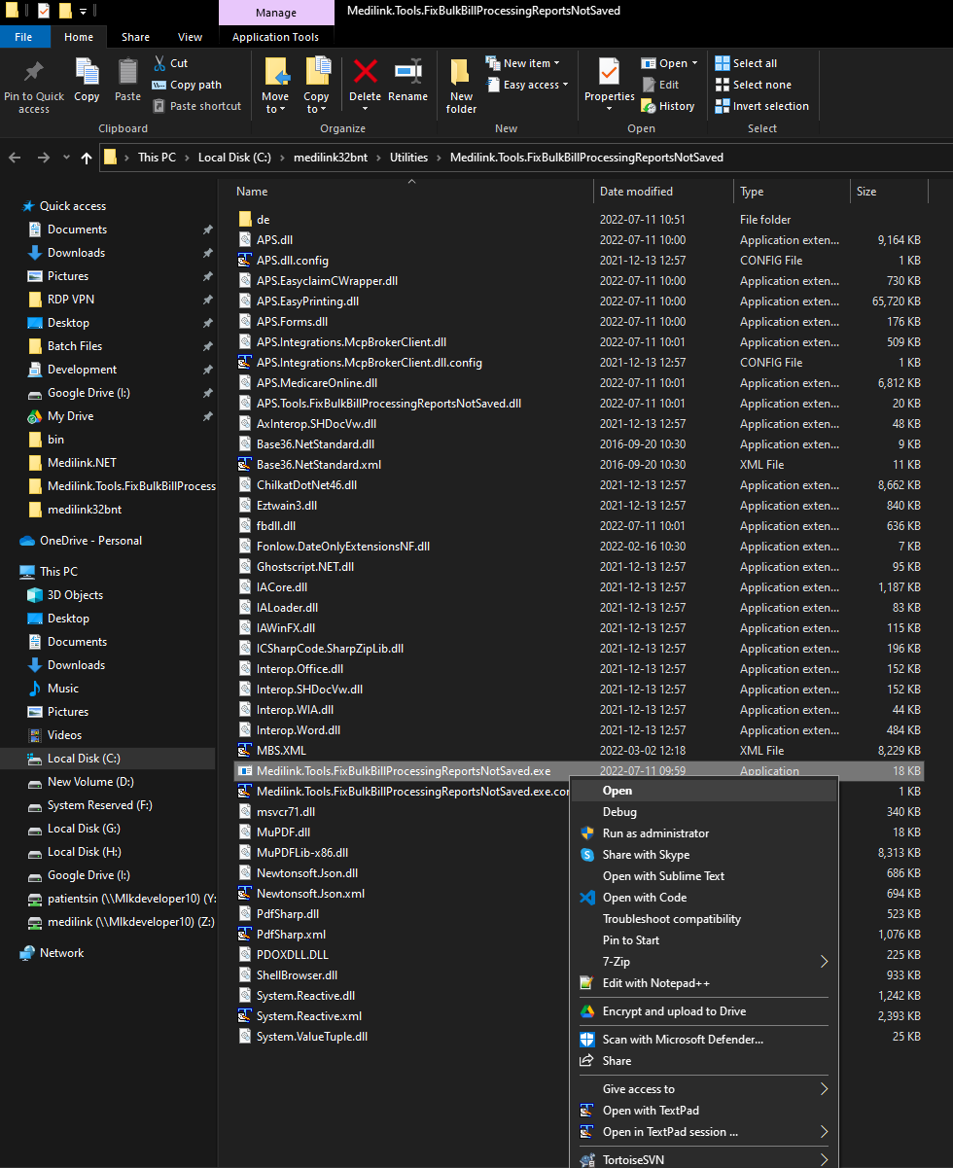953x1168 pixels.
Task: Switch to the View ribbon tab
Action: pyautogui.click(x=190, y=37)
